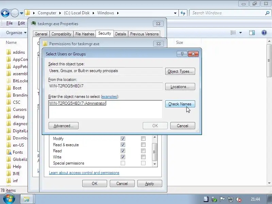Click the Object Types... button
The height and width of the screenshot is (204, 272).
(180, 71)
